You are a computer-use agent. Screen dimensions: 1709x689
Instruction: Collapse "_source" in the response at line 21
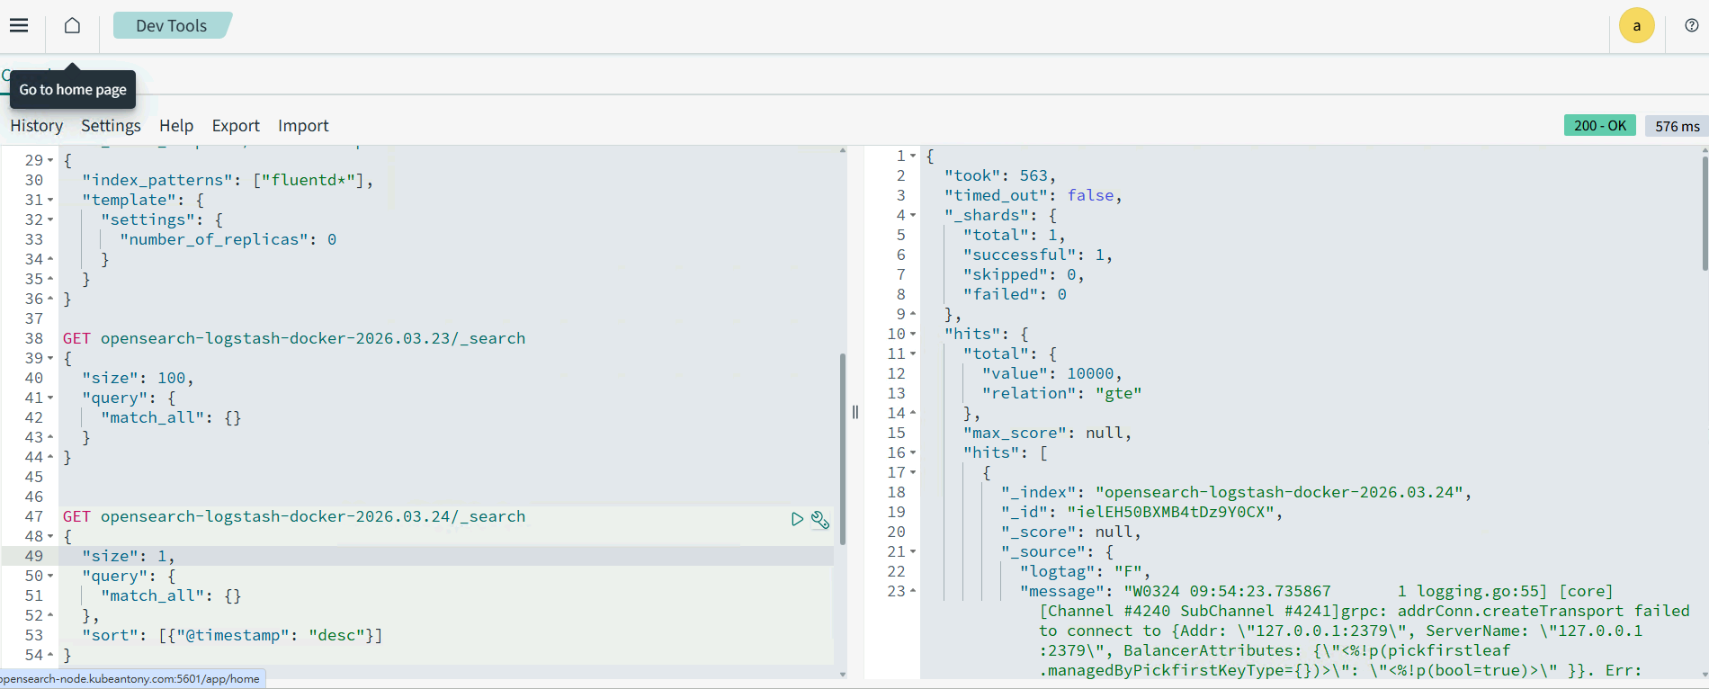coord(913,551)
